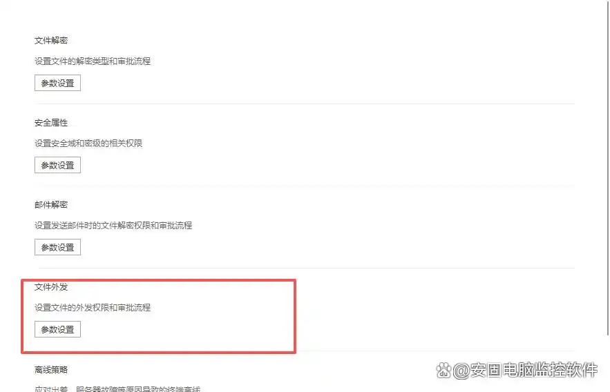Select the 文件外发 section heading
Screen dimensions: 610x392
[51, 287]
